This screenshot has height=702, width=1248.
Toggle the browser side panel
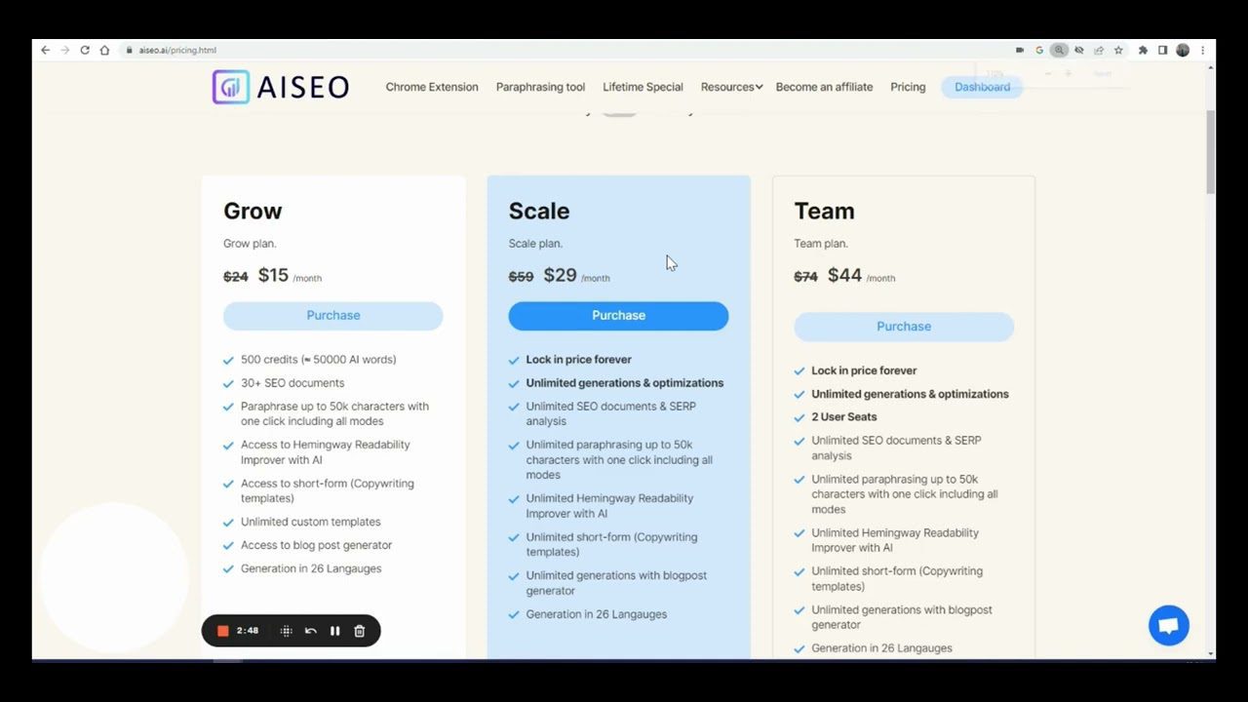tap(1162, 51)
